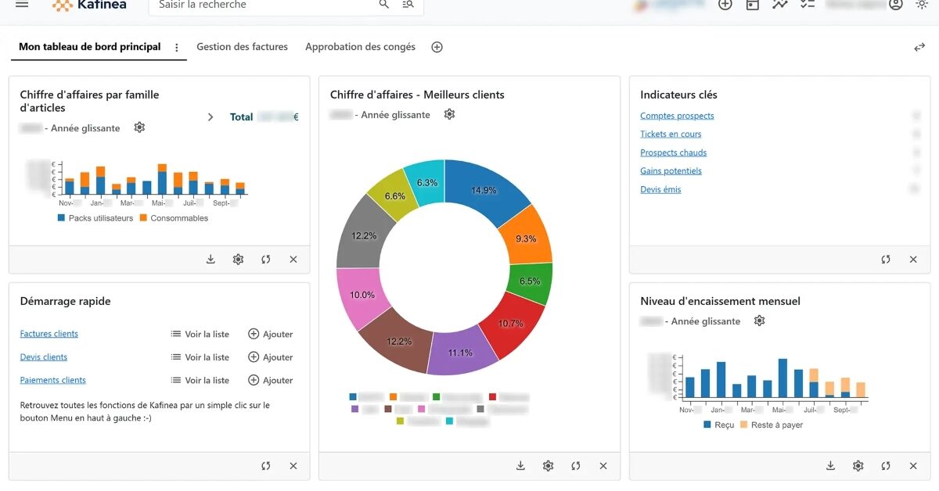Open the calendar icon in the top bar

[752, 5]
